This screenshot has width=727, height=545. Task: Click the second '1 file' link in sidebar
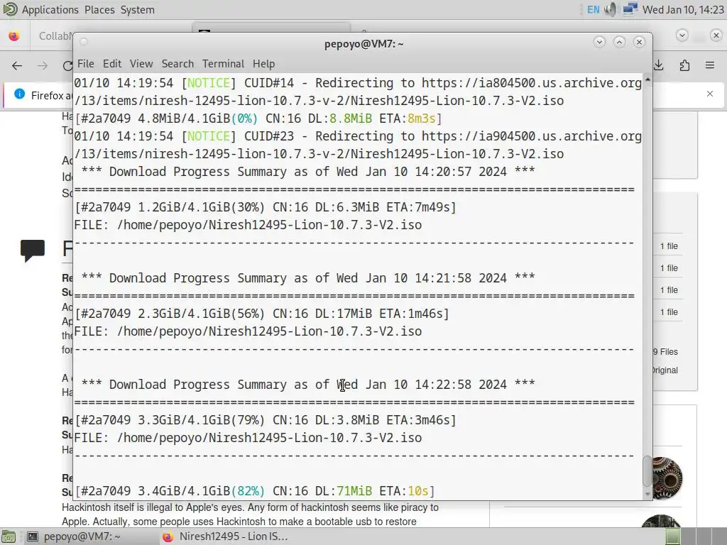[669, 268]
